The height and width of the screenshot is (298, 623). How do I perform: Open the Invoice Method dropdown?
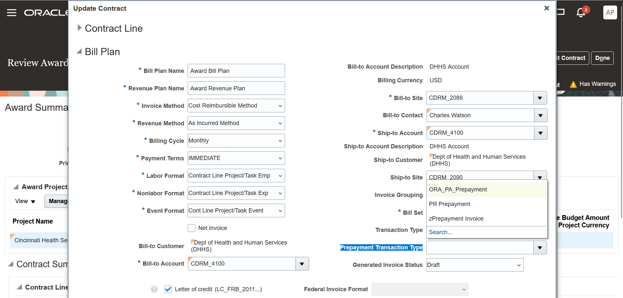click(x=236, y=106)
